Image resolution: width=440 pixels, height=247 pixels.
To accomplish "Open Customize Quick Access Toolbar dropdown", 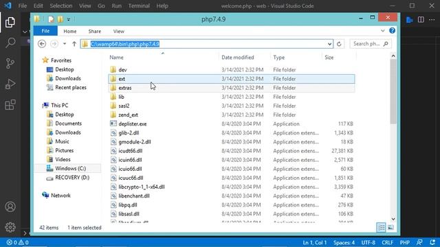I will pyautogui.click(x=69, y=20).
